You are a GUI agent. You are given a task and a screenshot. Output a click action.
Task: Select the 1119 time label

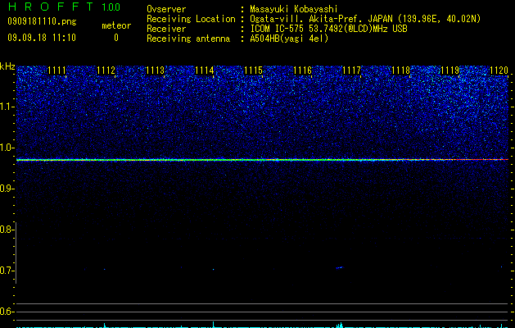coord(449,71)
